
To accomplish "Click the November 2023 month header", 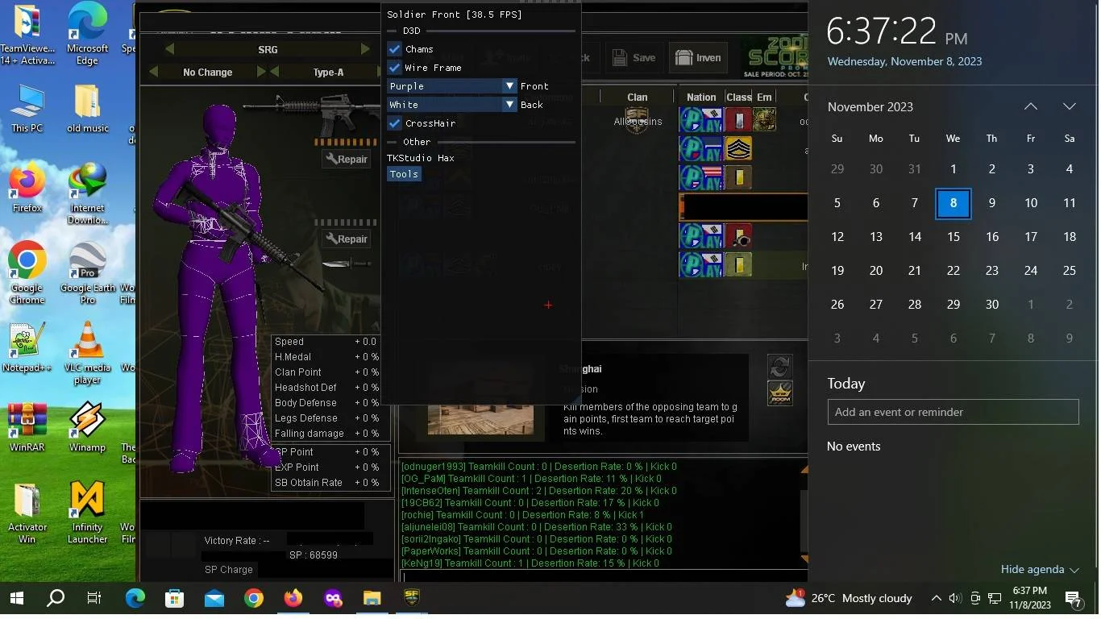I will tap(870, 106).
